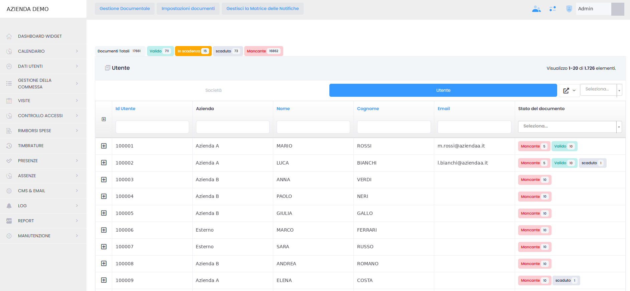630x291 pixels.
Task: Open Impostazioni documenti
Action: pyautogui.click(x=188, y=9)
